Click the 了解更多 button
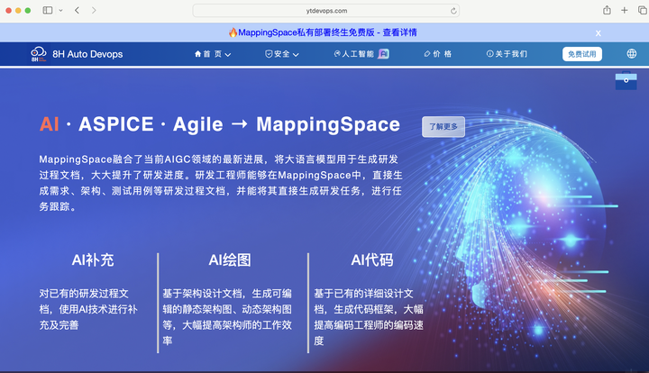 point(443,126)
